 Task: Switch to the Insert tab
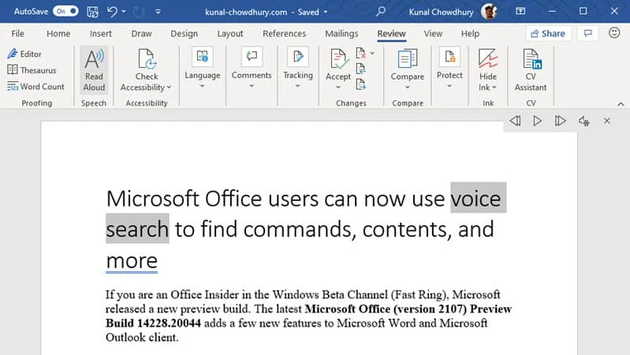[100, 34]
